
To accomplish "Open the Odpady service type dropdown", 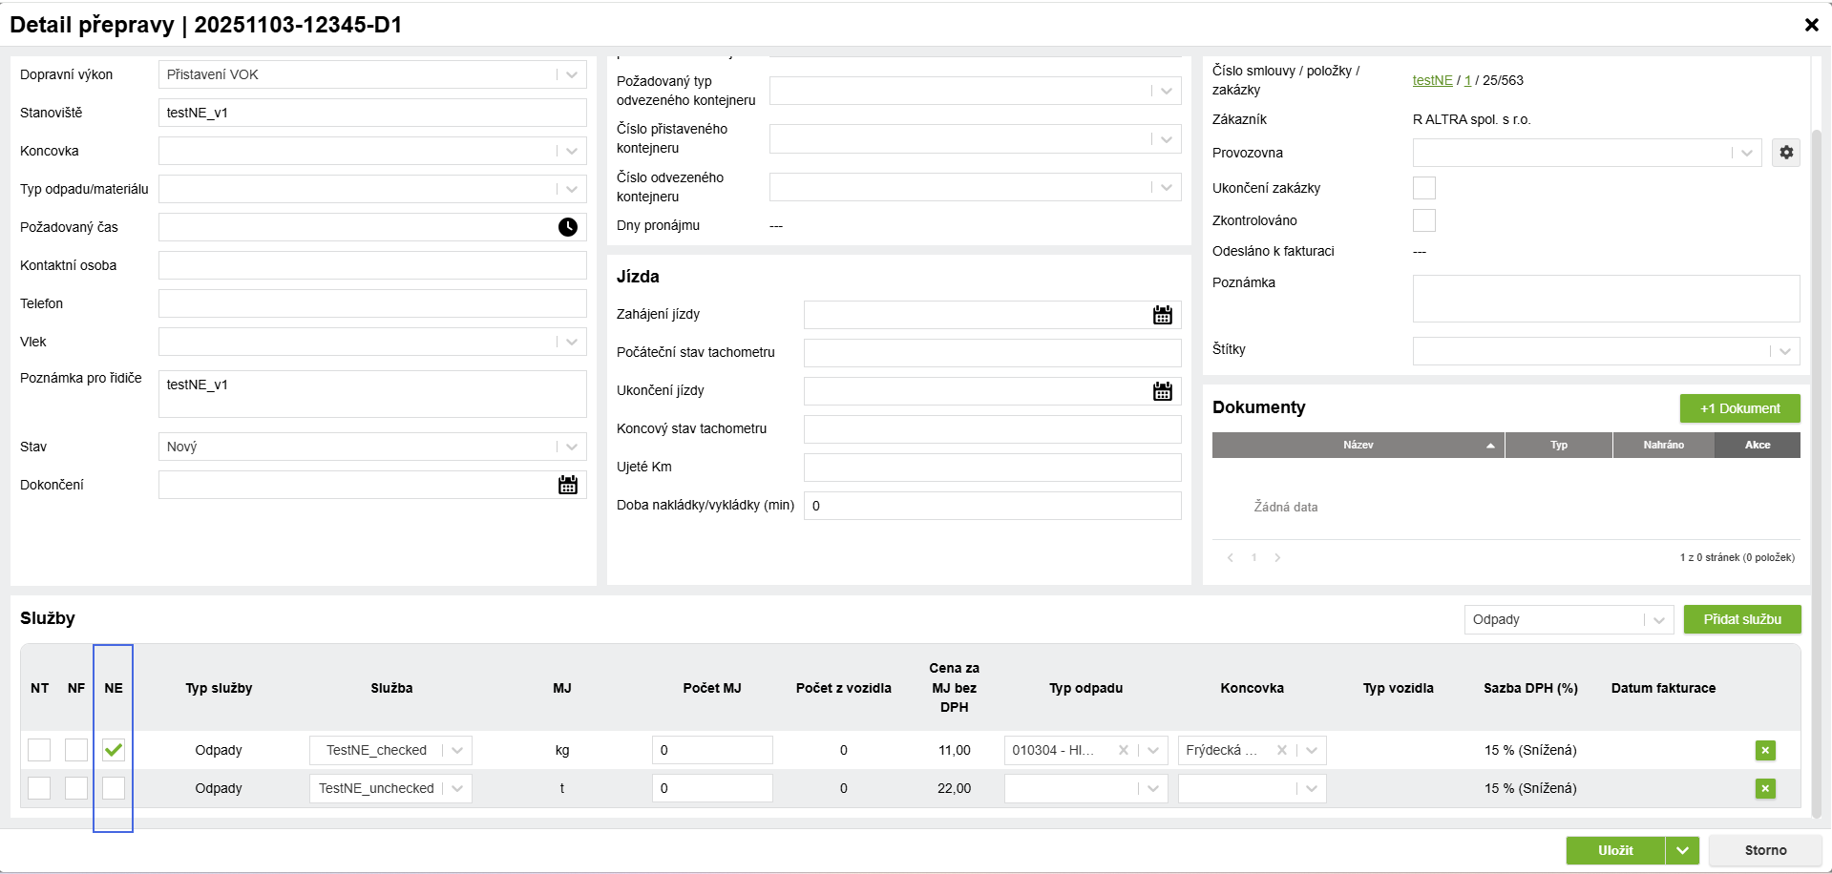I will [x=1658, y=619].
